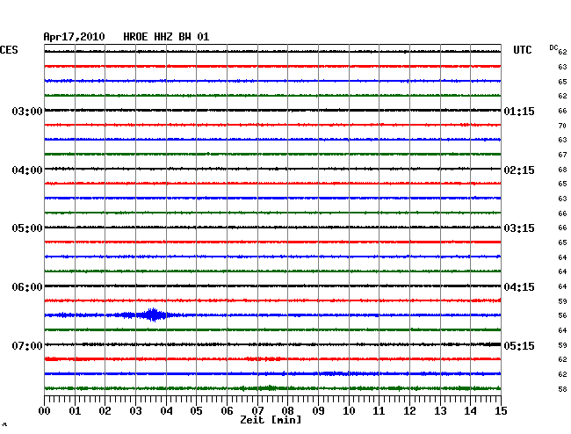Select the "03:00" local time label
This screenshot has width=571, height=434.
[27, 111]
